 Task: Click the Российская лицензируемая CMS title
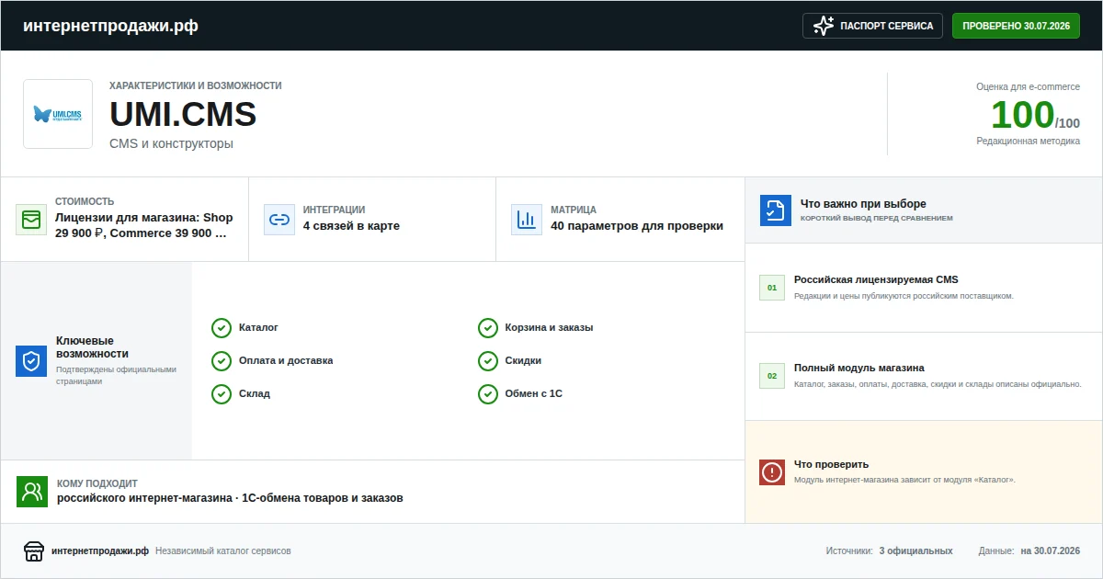tap(876, 279)
